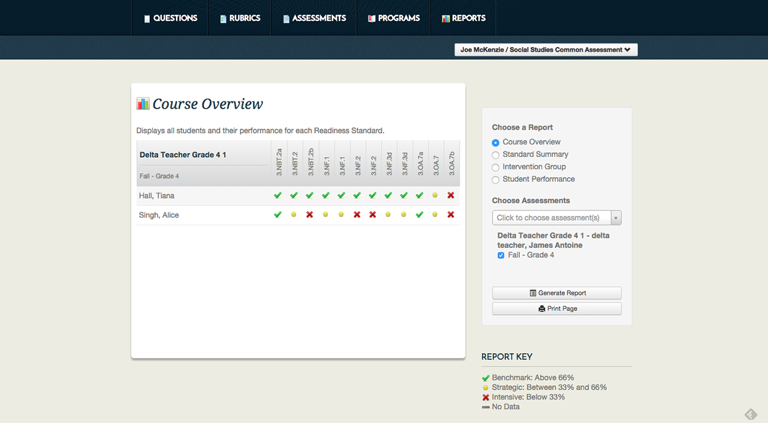
Task: Click Alice Singh's yellow dot under 3.NBT.2
Action: coord(294,215)
